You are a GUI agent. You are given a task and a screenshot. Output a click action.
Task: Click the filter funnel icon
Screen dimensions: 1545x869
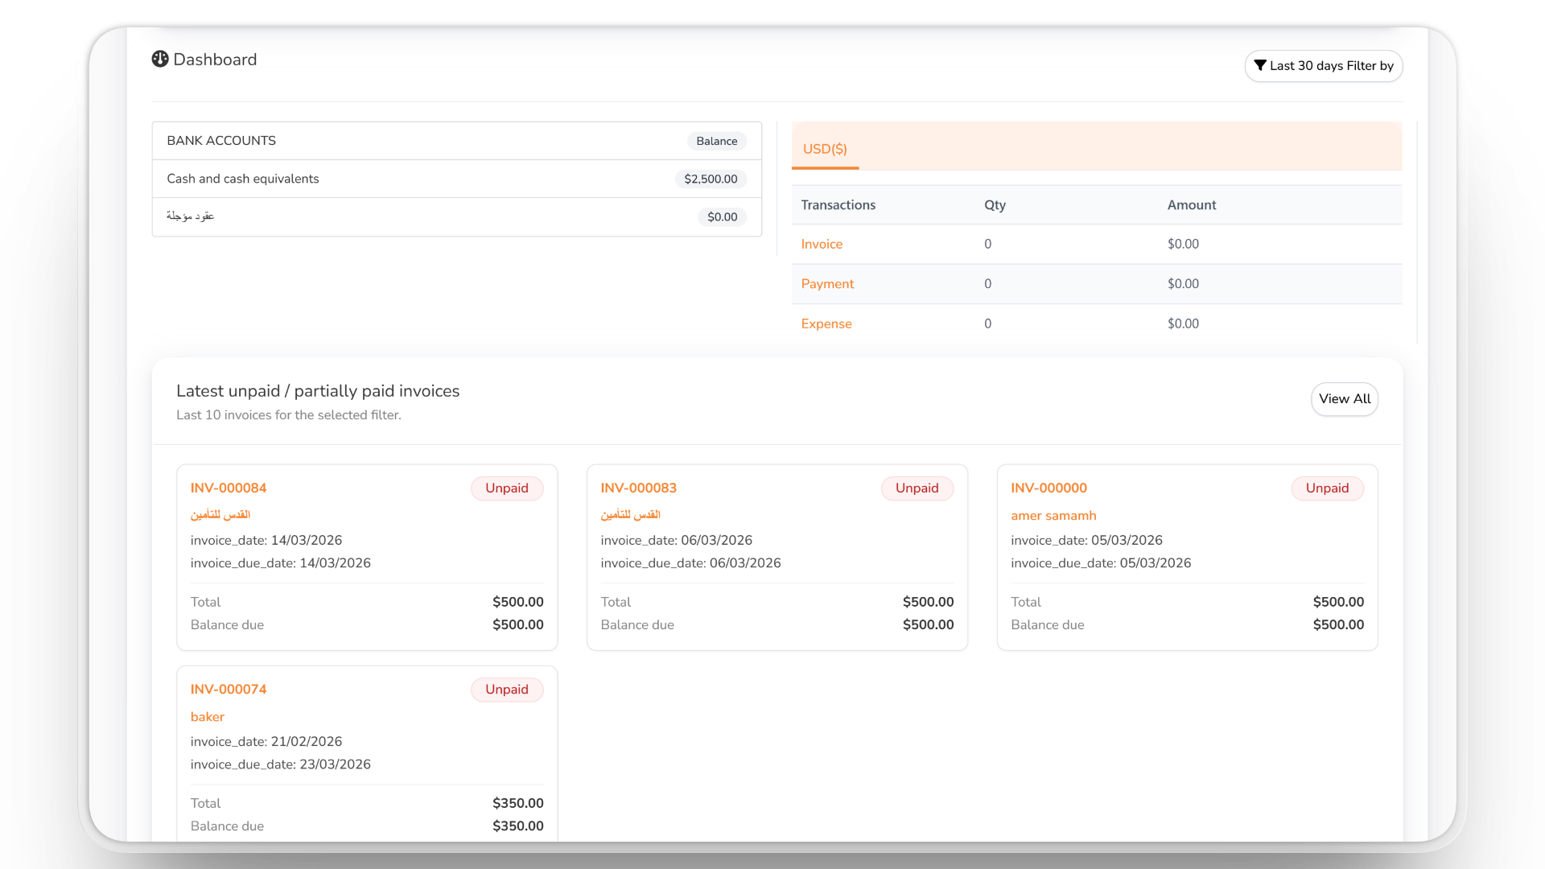(1262, 66)
